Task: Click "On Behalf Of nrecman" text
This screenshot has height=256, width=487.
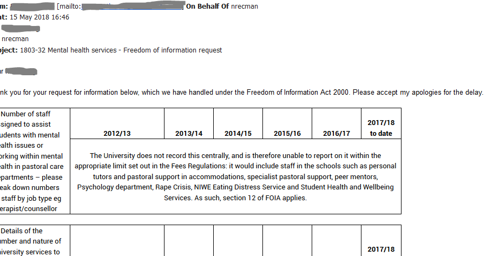Action: click(x=222, y=6)
